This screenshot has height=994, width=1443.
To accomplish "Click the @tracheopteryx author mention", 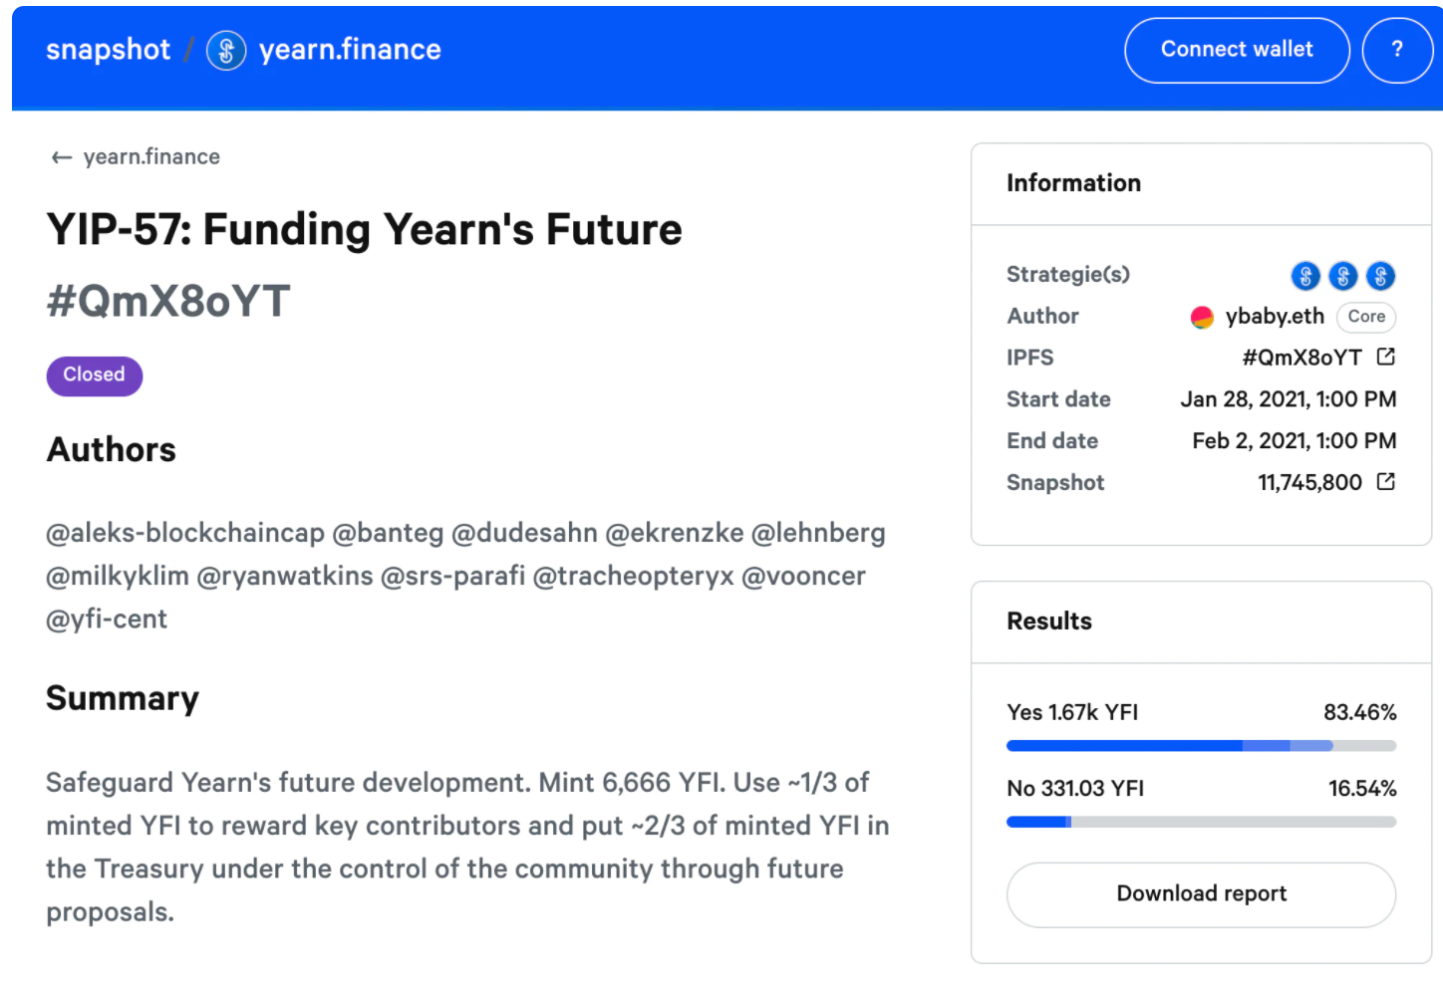I will pyautogui.click(x=634, y=576).
